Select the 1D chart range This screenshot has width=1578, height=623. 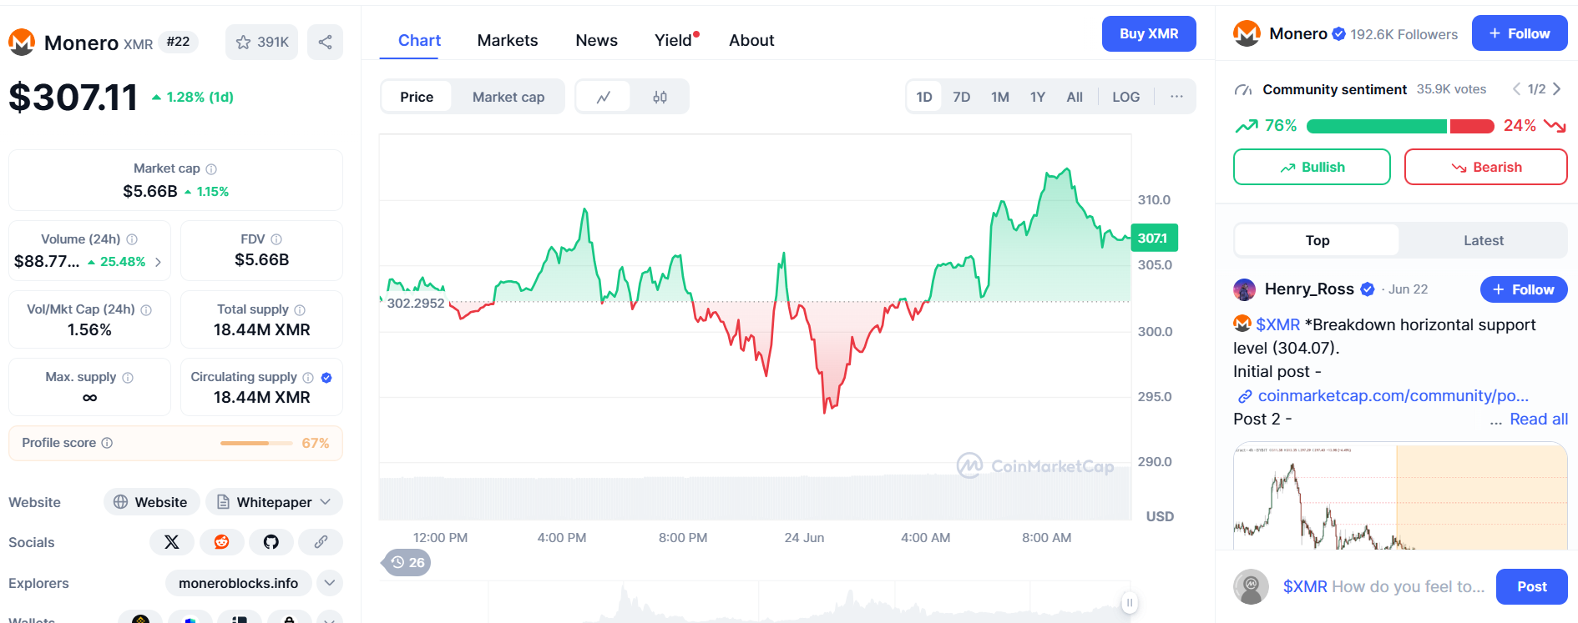click(x=924, y=97)
